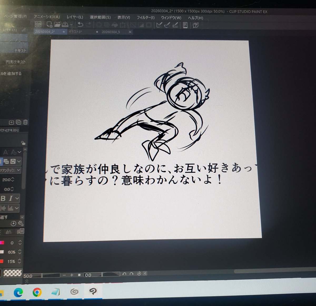Expand the text adding method dropdown
This screenshot has height=306, width=316.
click(19, 161)
